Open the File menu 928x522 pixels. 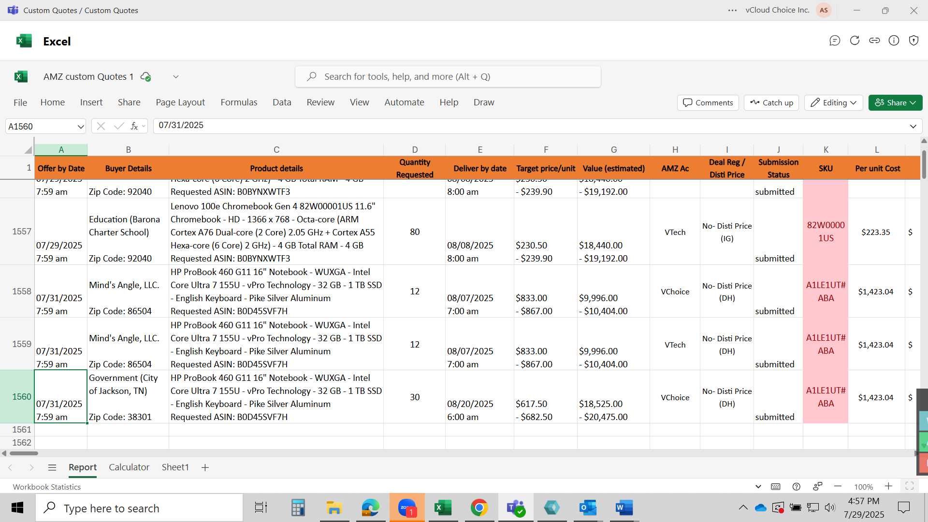[x=20, y=102]
